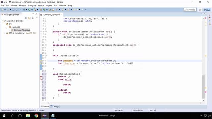The height and width of the screenshot is (119, 212).
Task: Open the Refactor menu
Action: 23,6
